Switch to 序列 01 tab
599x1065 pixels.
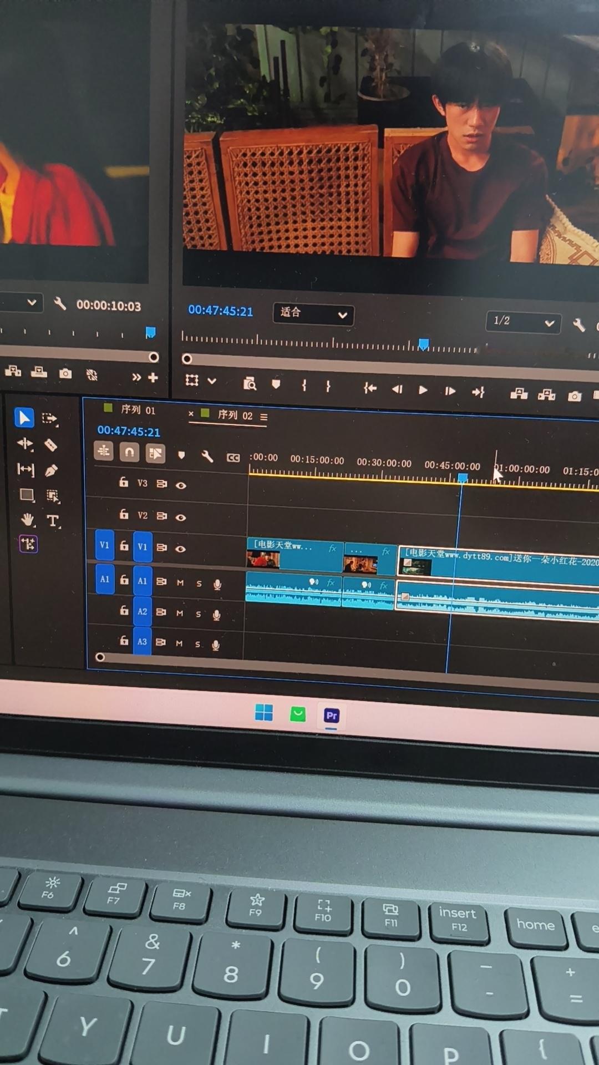click(x=138, y=410)
